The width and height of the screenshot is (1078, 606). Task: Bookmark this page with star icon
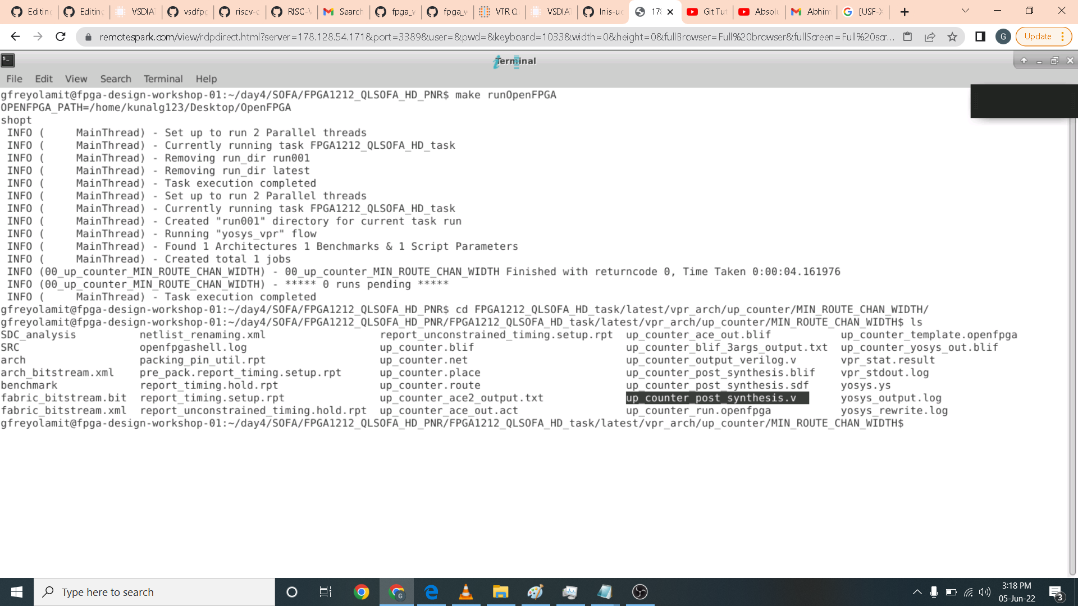(x=952, y=37)
